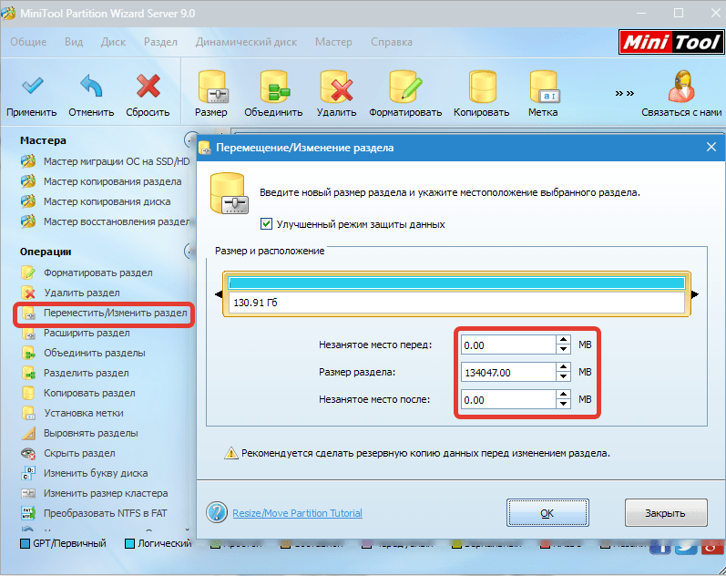This screenshot has width=726, height=576.
Task: Click Переместить/Изменить раздел operation
Action: pyautogui.click(x=104, y=314)
